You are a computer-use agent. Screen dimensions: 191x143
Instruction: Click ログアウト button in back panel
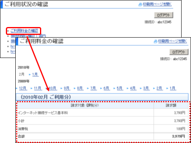tap(164, 15)
